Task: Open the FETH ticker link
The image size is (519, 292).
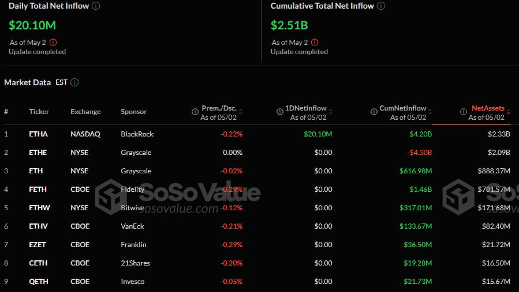Action: click(x=38, y=189)
